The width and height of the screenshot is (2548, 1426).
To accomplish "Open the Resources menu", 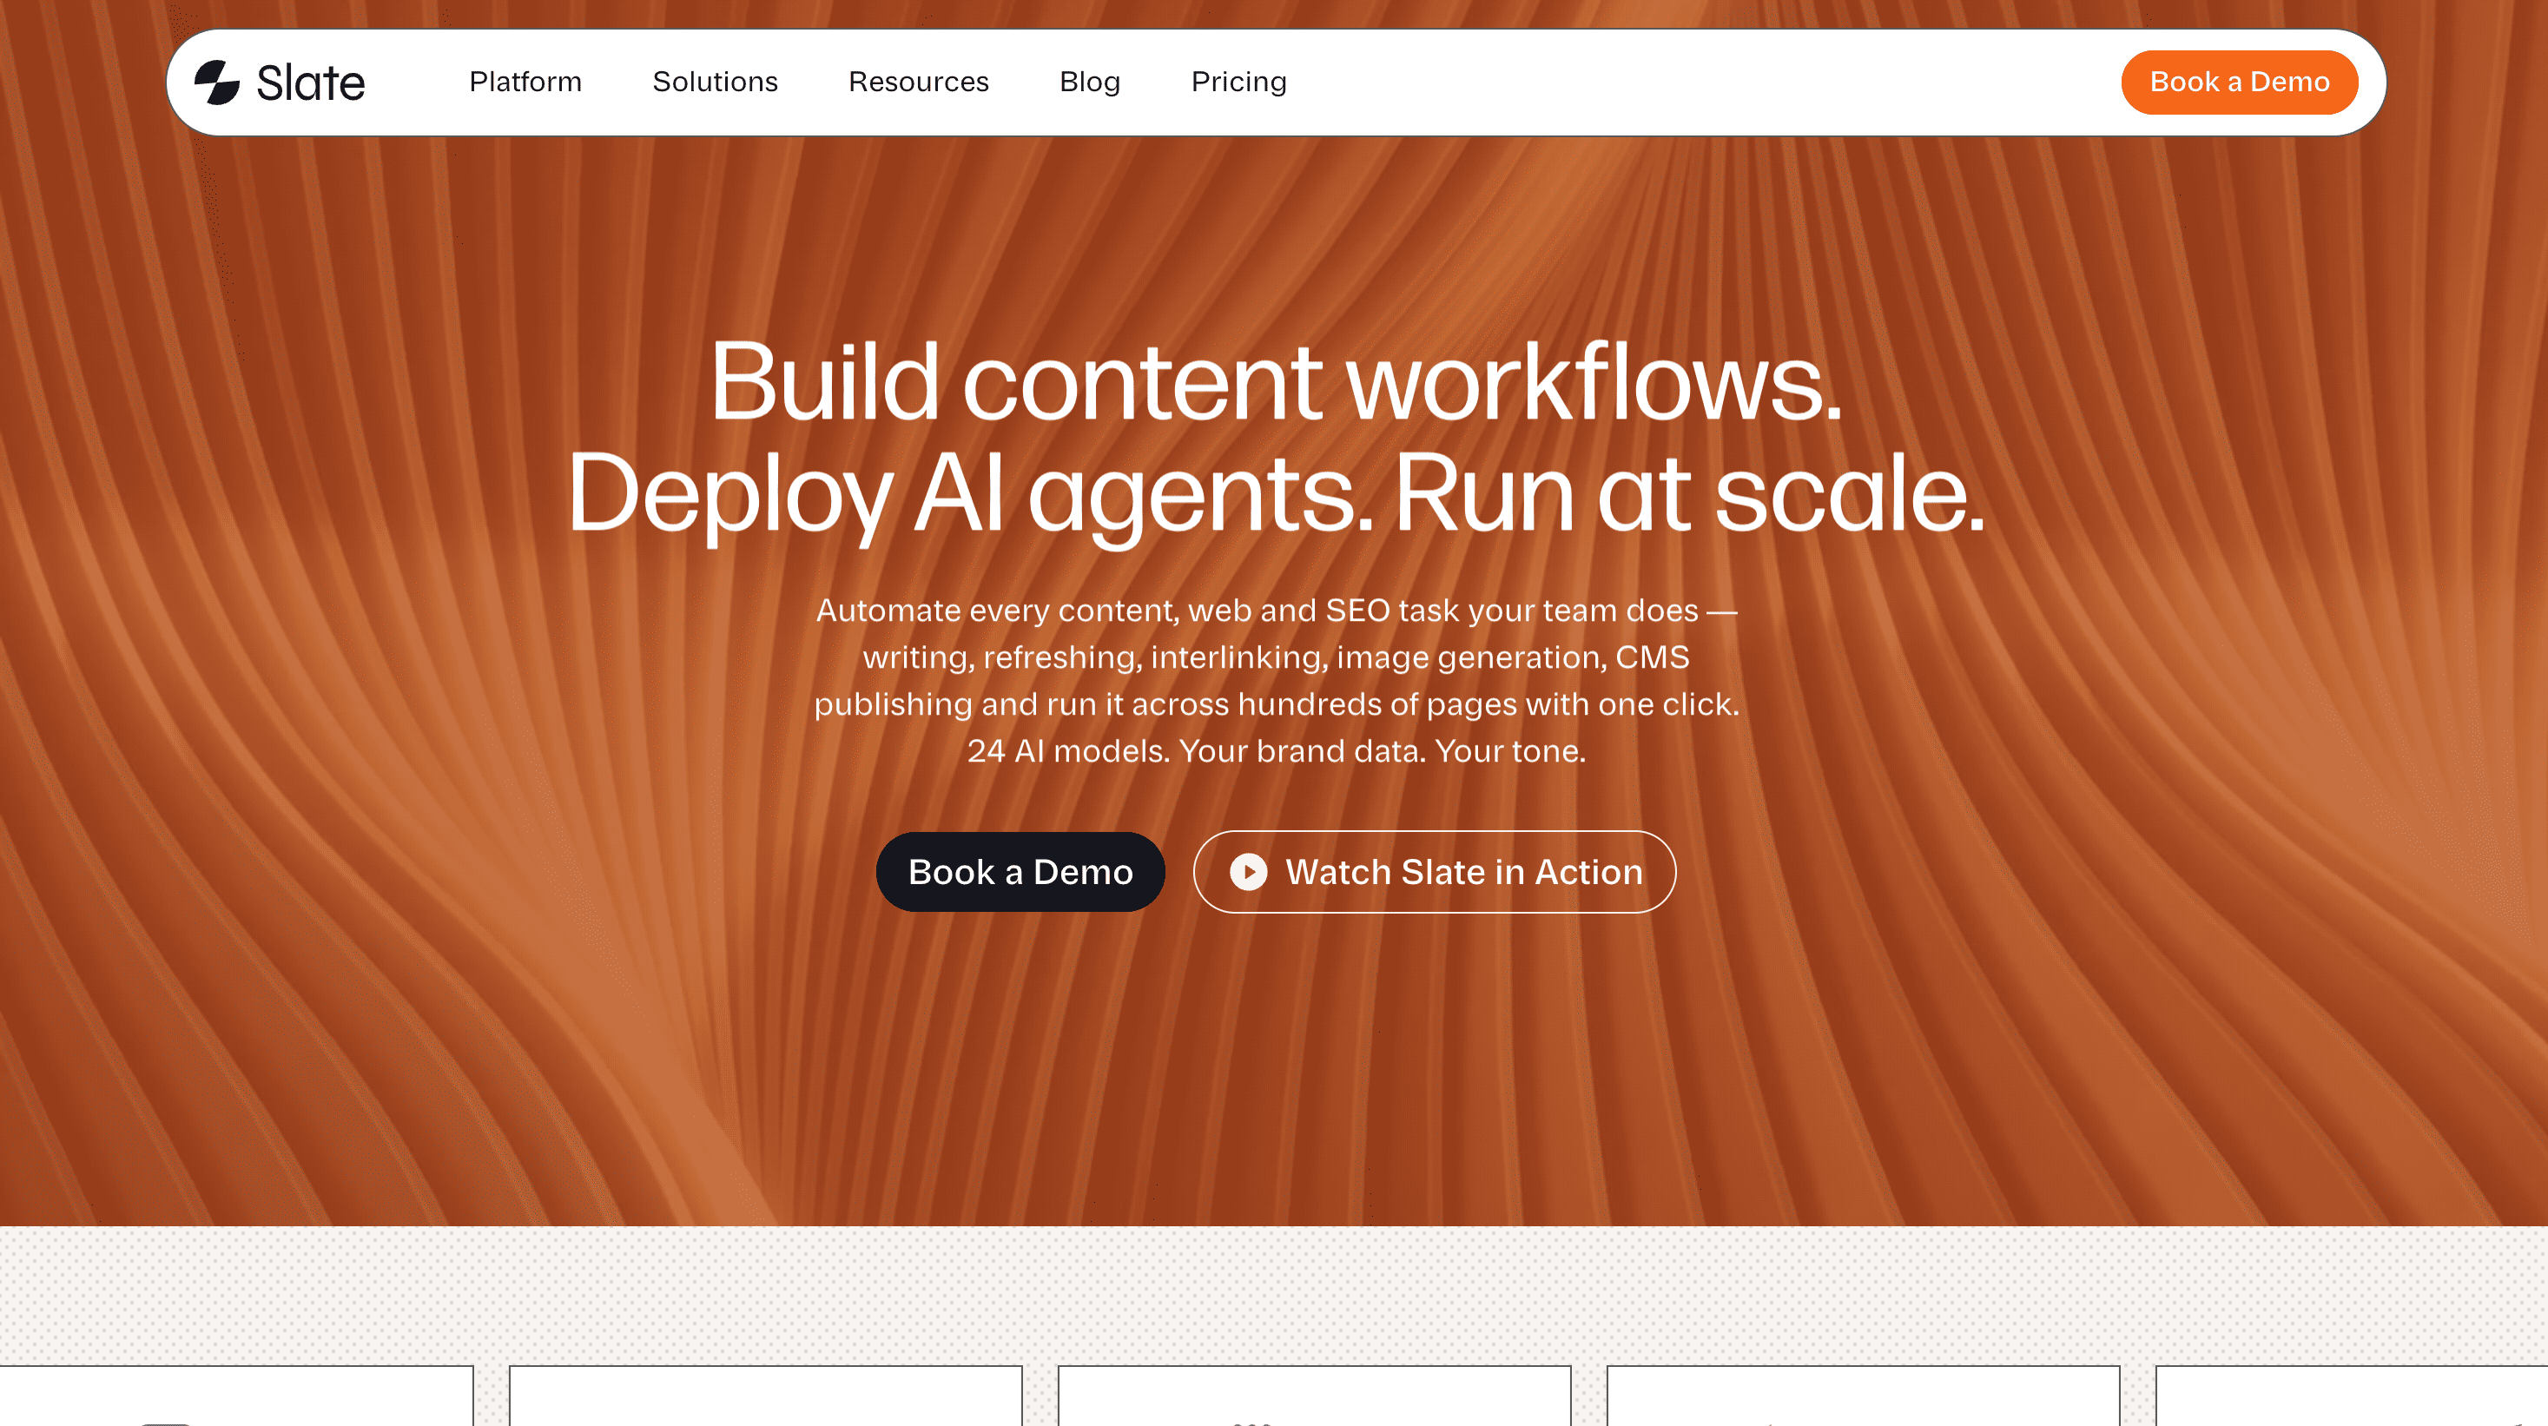I will tap(919, 83).
